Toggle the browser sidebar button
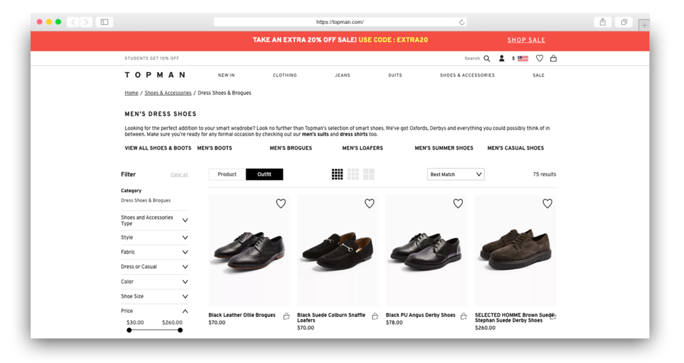Viewport: 684px width, 363px height. (105, 22)
